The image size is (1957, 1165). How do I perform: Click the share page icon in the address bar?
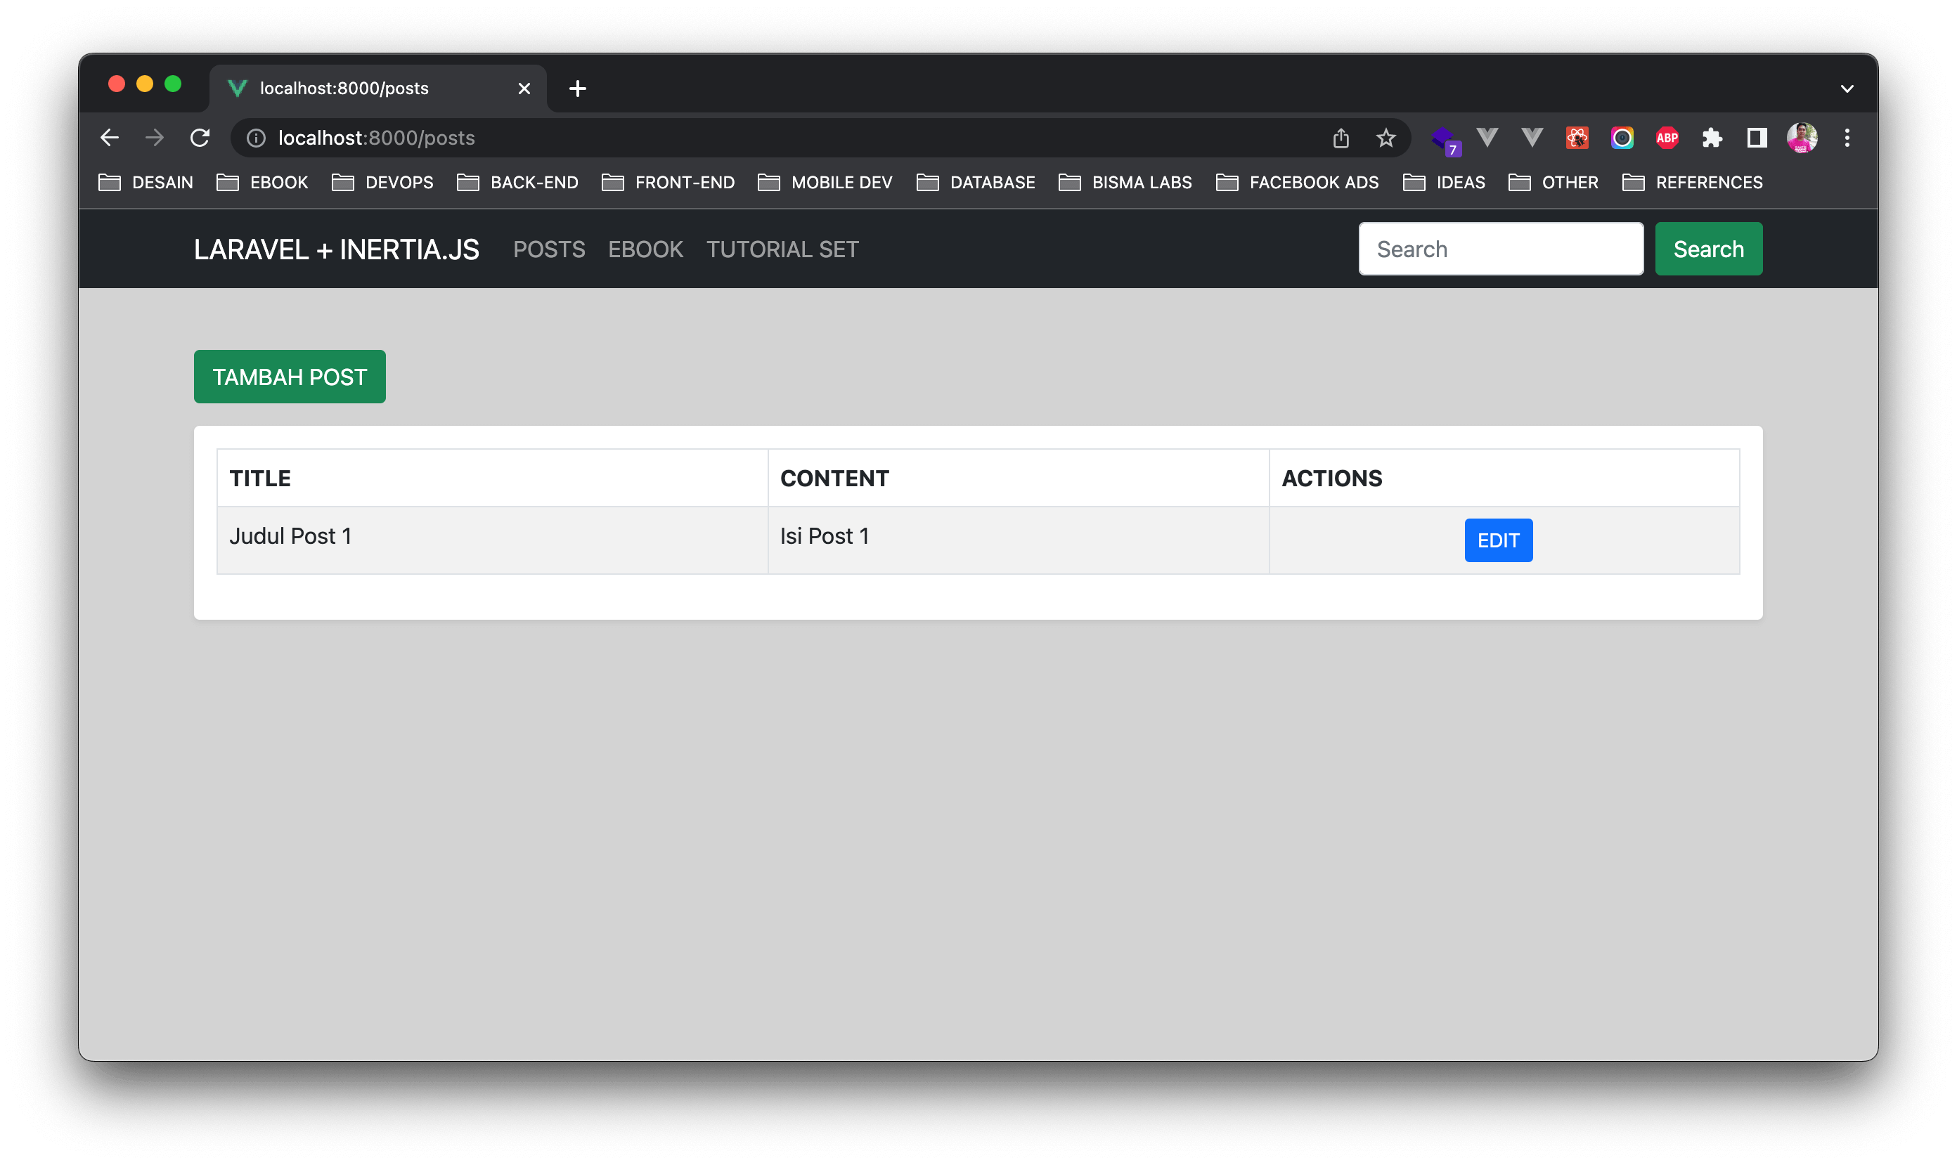pyautogui.click(x=1341, y=138)
